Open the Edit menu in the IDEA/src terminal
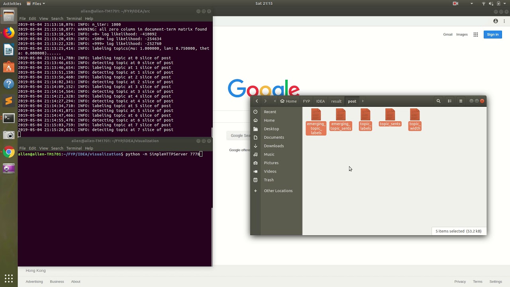The width and height of the screenshot is (510, 287). tap(32, 18)
